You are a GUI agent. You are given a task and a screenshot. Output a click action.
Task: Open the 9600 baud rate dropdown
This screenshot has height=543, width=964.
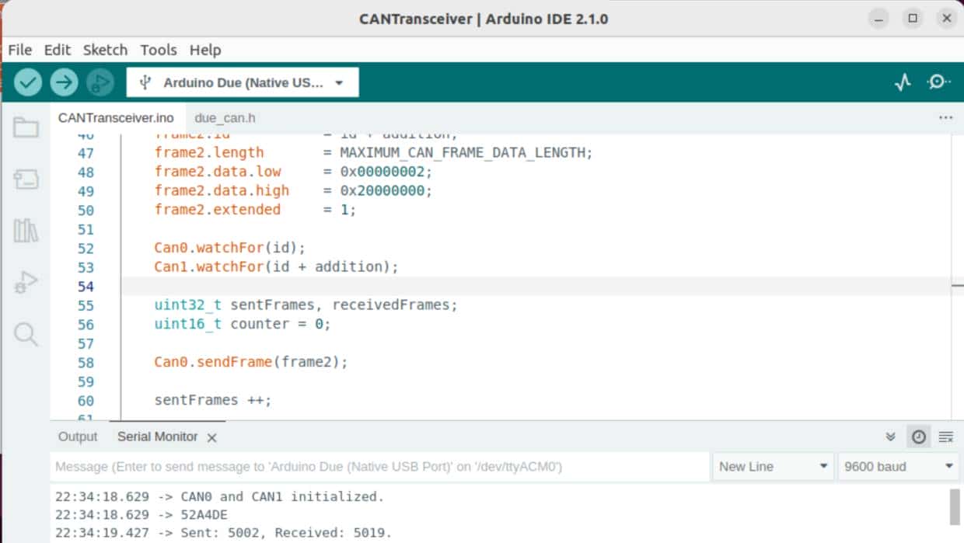point(896,466)
